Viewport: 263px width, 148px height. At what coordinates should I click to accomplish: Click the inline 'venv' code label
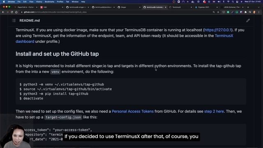click(x=55, y=72)
